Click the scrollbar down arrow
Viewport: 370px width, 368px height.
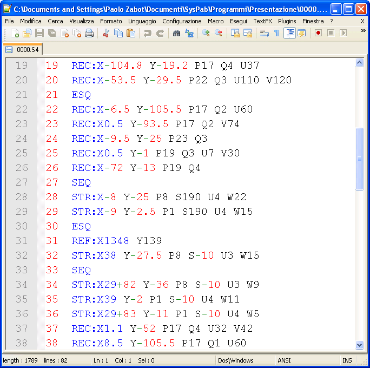tap(359, 345)
